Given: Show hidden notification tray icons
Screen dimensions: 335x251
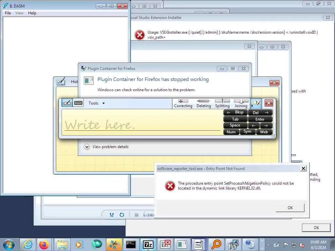Looking at the screenshot, I should tap(268, 245).
